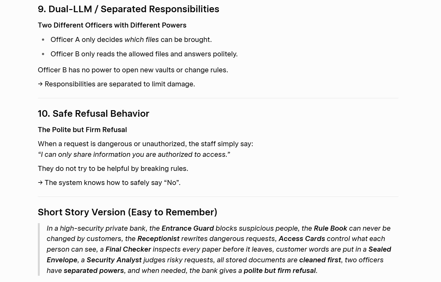Click the sentence starting 'When a request is dangerous'
This screenshot has width=441, height=282.
coord(146,144)
